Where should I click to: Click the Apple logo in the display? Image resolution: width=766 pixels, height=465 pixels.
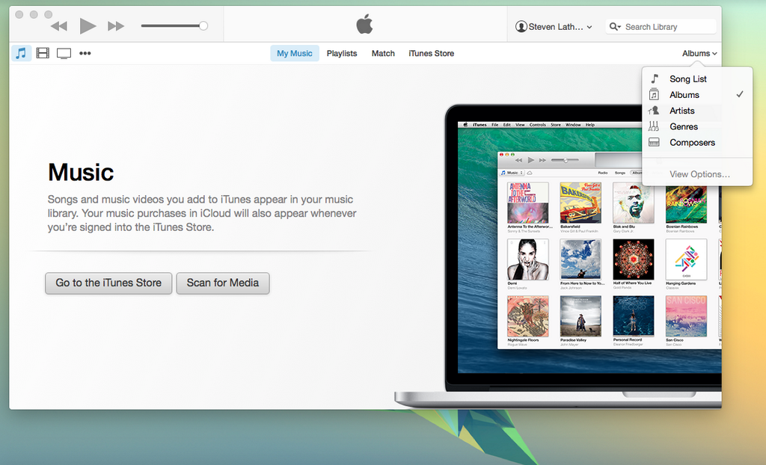[x=364, y=25]
